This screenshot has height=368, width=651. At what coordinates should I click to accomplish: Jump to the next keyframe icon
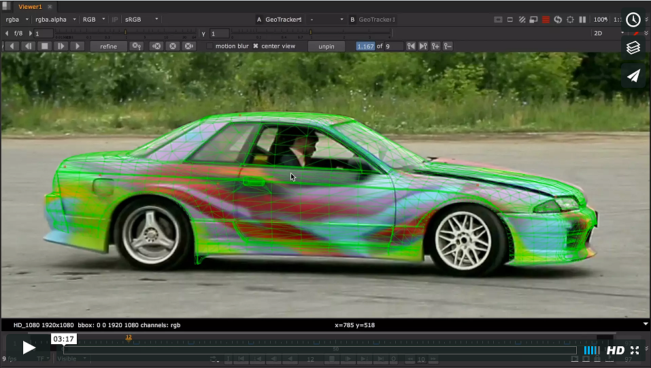click(423, 46)
